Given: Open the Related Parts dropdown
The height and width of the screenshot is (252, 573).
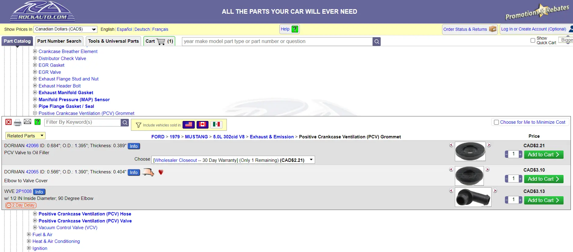Looking at the screenshot, I should (25, 136).
